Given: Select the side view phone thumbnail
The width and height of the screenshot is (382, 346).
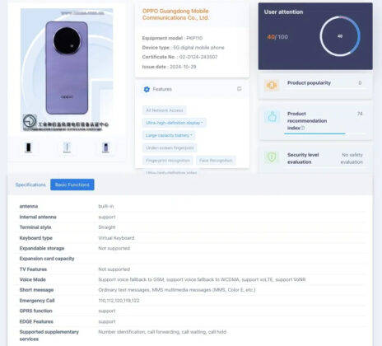Looking at the screenshot, I should pyautogui.click(x=67, y=147).
